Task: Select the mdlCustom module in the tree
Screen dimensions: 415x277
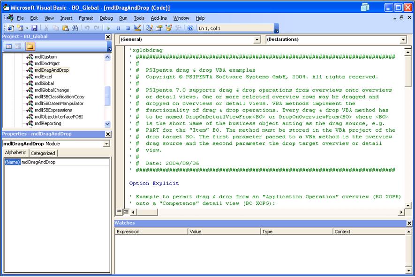Action: (45, 57)
